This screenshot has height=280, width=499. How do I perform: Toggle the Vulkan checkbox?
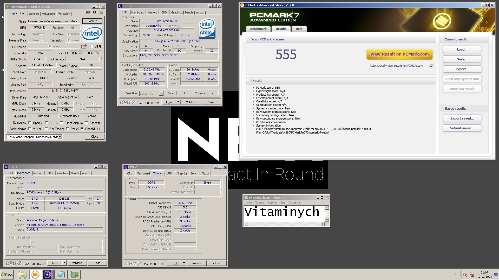point(30,129)
